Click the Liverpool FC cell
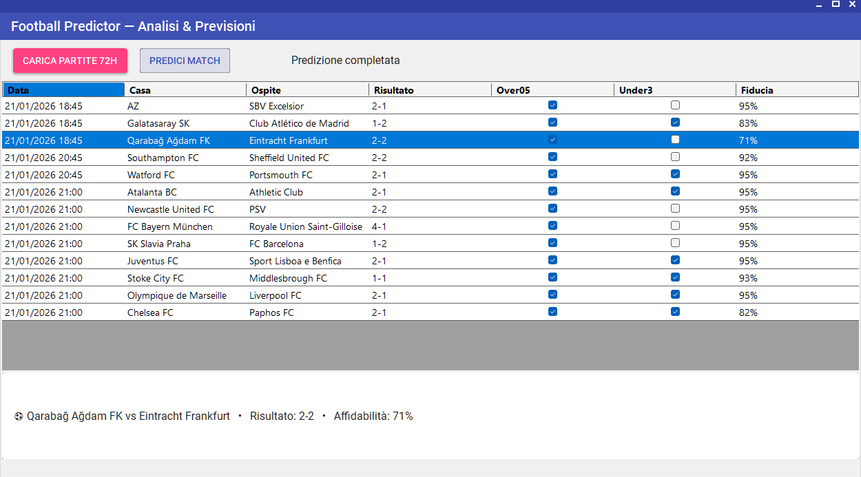 pyautogui.click(x=307, y=295)
